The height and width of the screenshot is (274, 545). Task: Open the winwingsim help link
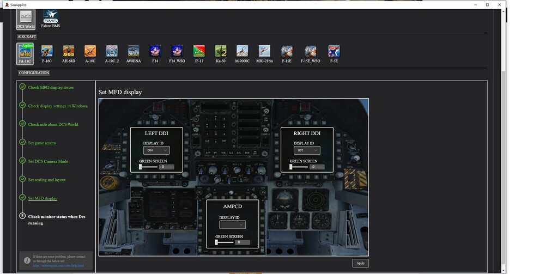pyautogui.click(x=58, y=266)
